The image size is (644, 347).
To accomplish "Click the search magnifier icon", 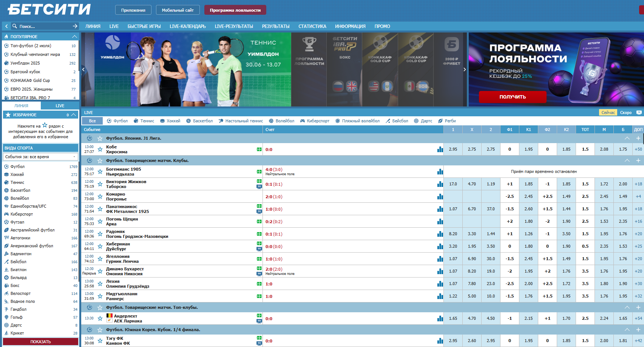I will tap(15, 26).
